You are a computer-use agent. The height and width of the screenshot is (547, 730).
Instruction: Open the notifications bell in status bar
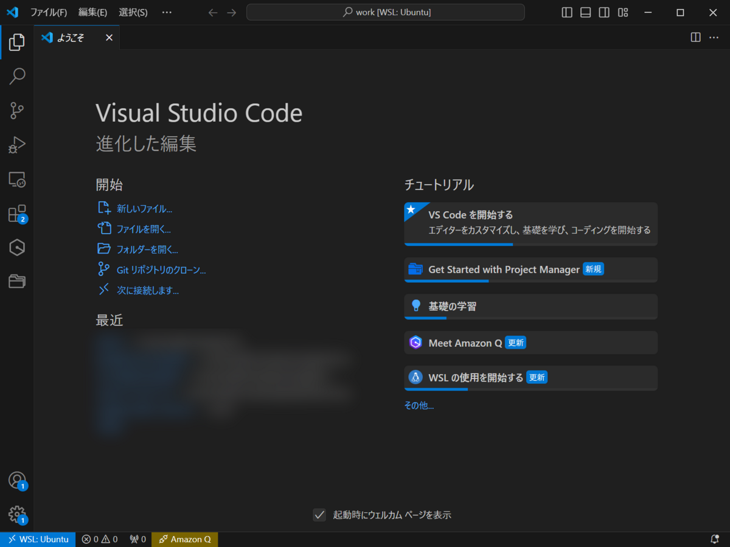click(715, 539)
